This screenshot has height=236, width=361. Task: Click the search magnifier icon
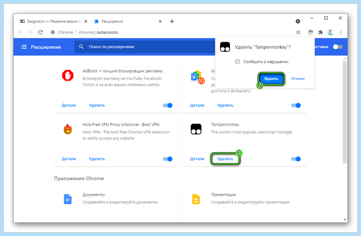pos(81,47)
